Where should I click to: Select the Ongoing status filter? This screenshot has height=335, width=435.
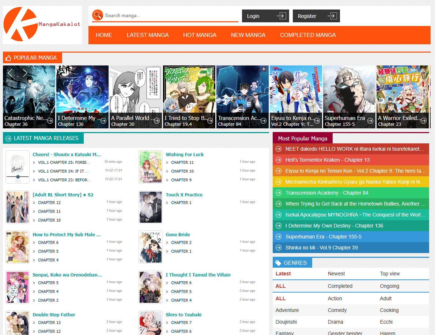pos(389,286)
